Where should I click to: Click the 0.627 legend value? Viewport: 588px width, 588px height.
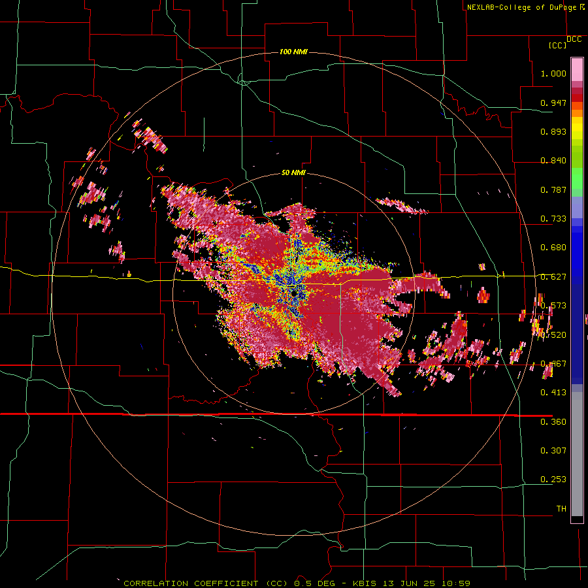[553, 277]
